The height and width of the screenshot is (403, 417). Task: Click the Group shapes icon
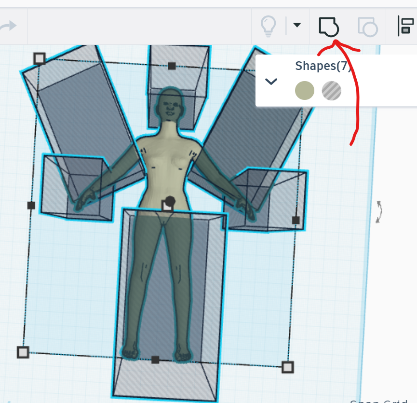click(329, 27)
